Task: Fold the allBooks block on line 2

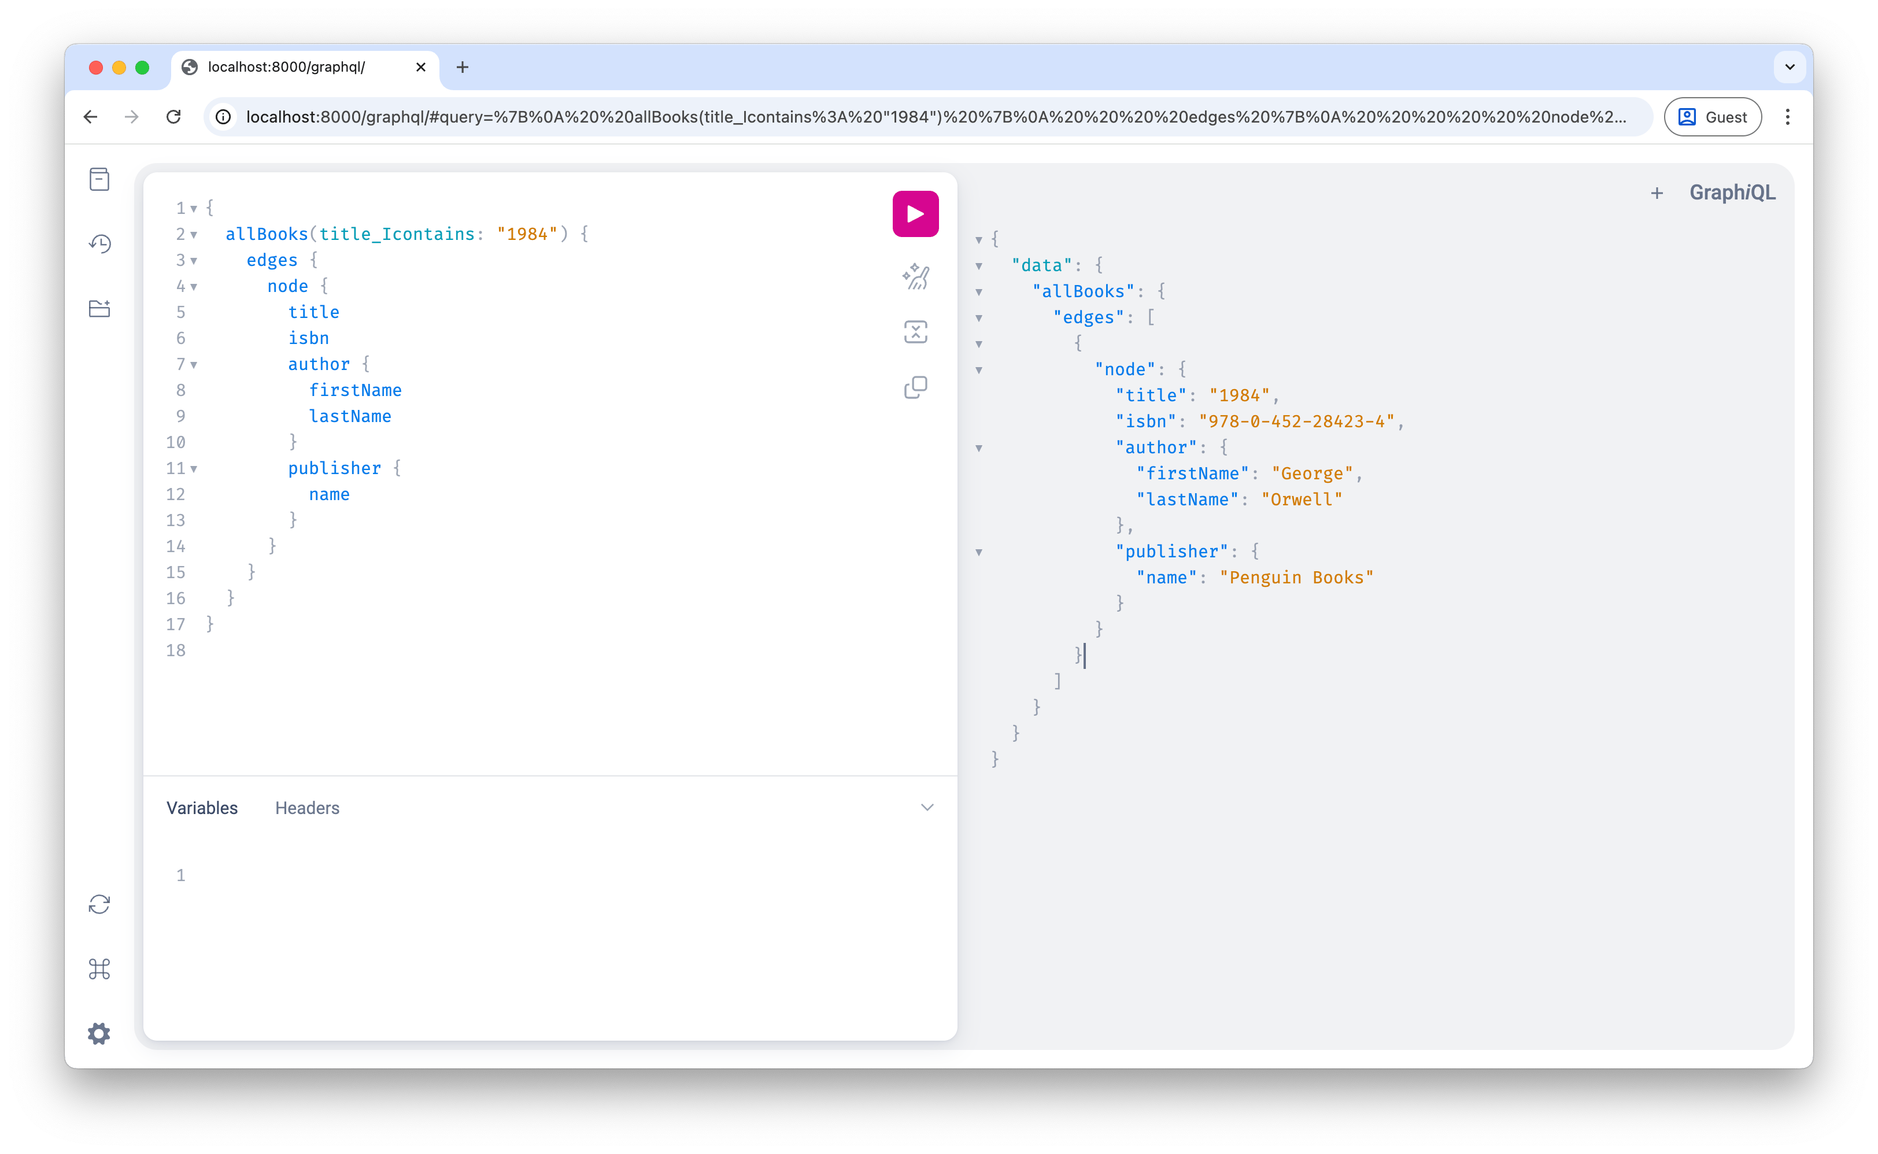Action: [193, 234]
